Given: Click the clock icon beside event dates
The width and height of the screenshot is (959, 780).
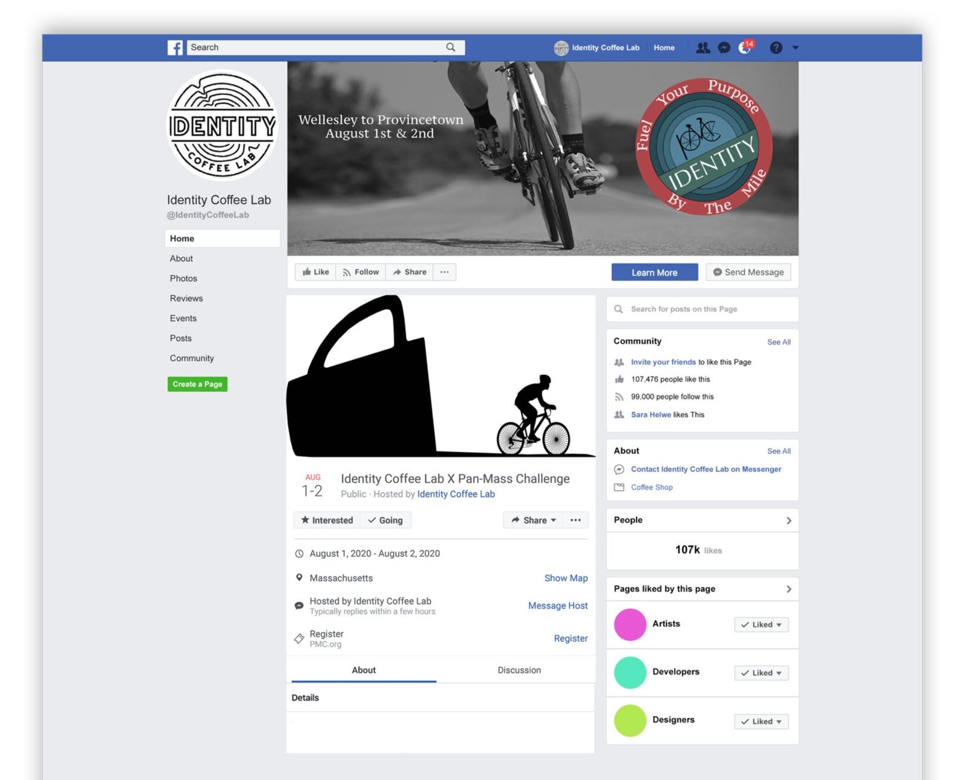Looking at the screenshot, I should [x=299, y=554].
